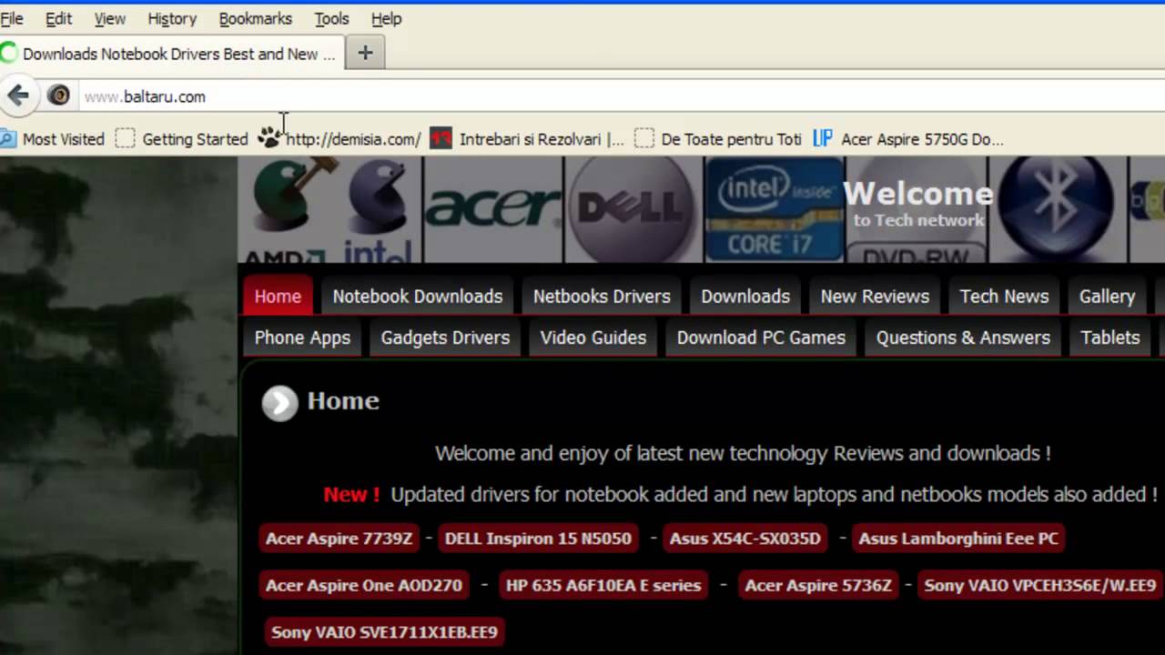This screenshot has width=1165, height=655.
Task: Click the Acer Aspire 5736Z button
Action: pos(818,585)
